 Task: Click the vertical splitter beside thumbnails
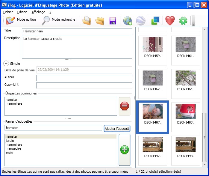(x=135, y=97)
